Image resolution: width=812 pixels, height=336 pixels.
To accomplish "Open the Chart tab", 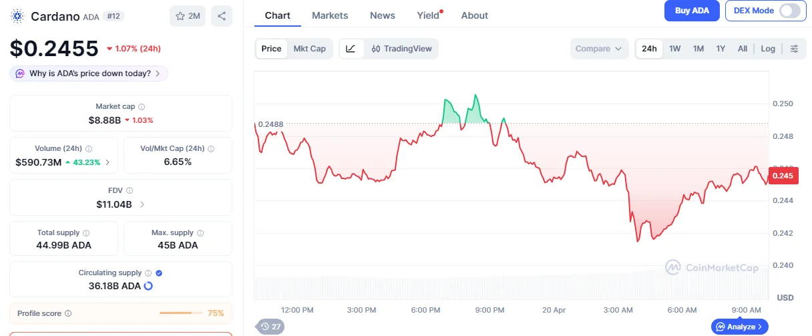I will point(278,15).
